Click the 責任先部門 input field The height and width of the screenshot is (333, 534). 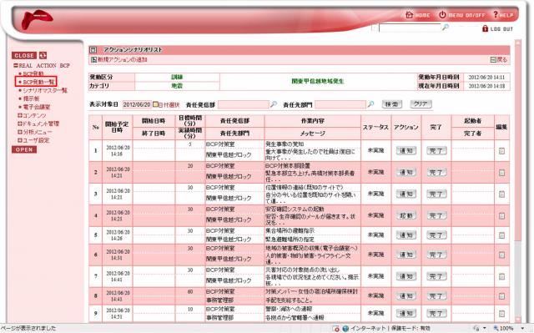[340, 104]
